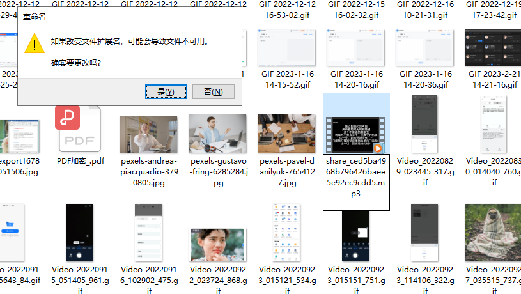Click file name GIF 2022-12-12 16-53-02.gif
The image size is (521, 294).
[288, 10]
